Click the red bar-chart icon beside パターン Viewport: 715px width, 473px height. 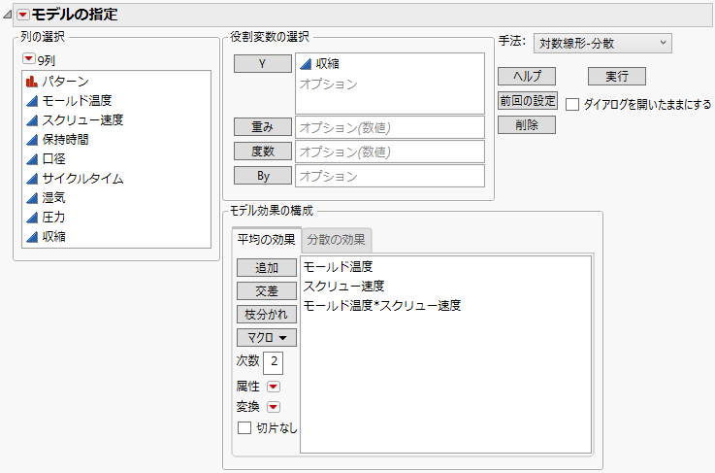tap(31, 82)
